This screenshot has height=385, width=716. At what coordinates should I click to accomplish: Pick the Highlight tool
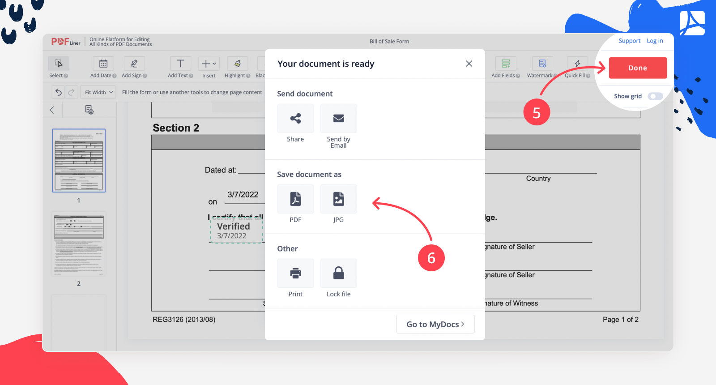click(x=237, y=64)
